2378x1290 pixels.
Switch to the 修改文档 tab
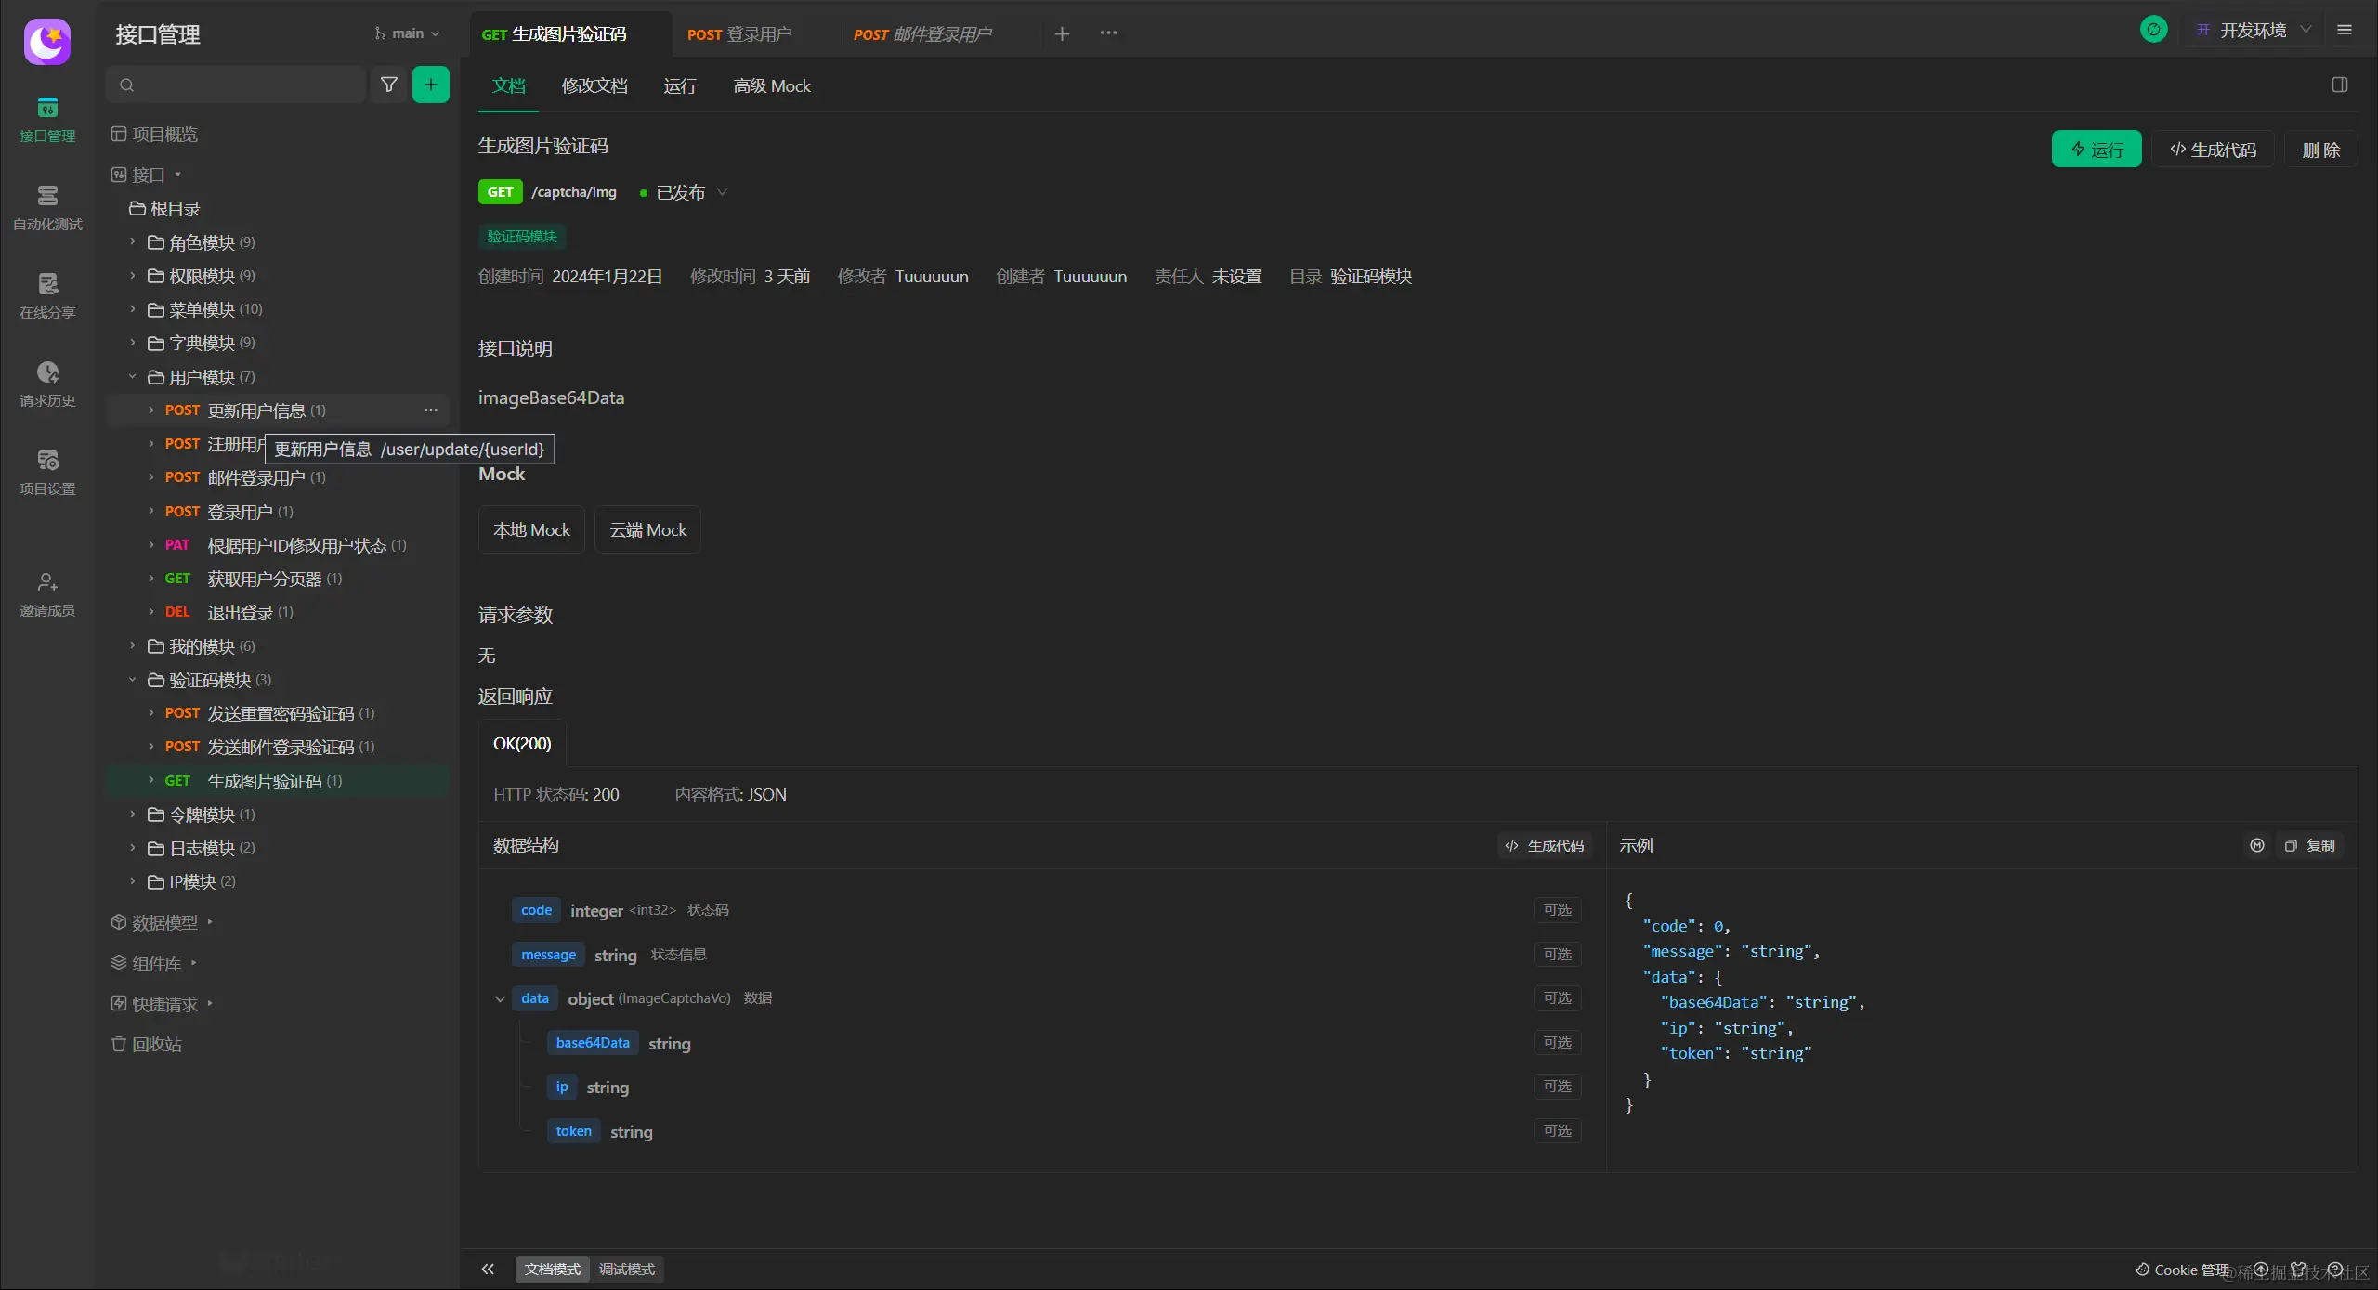(x=594, y=85)
